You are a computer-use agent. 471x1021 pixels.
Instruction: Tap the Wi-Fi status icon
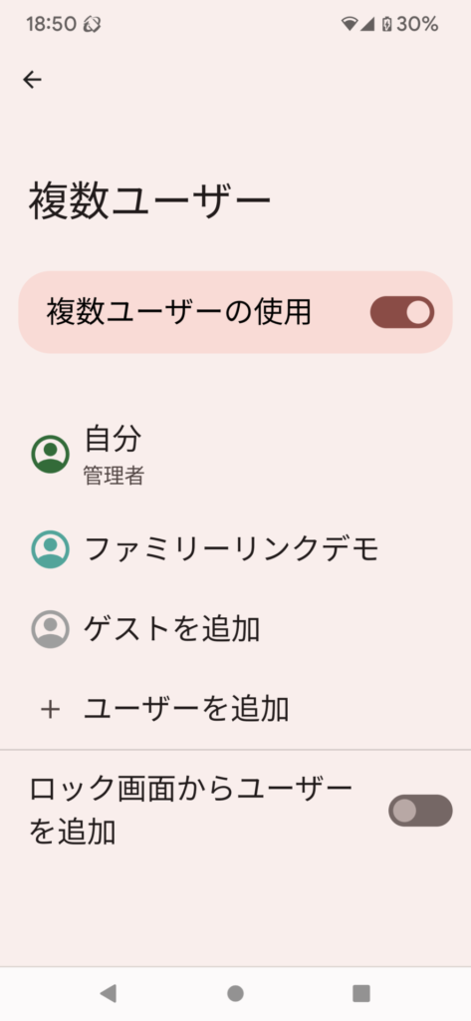(350, 25)
